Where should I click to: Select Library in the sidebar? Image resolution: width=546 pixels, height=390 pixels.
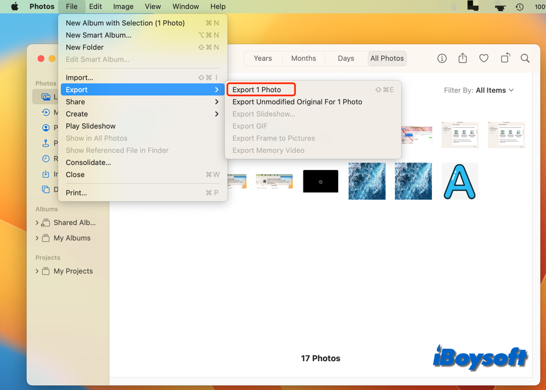47,96
